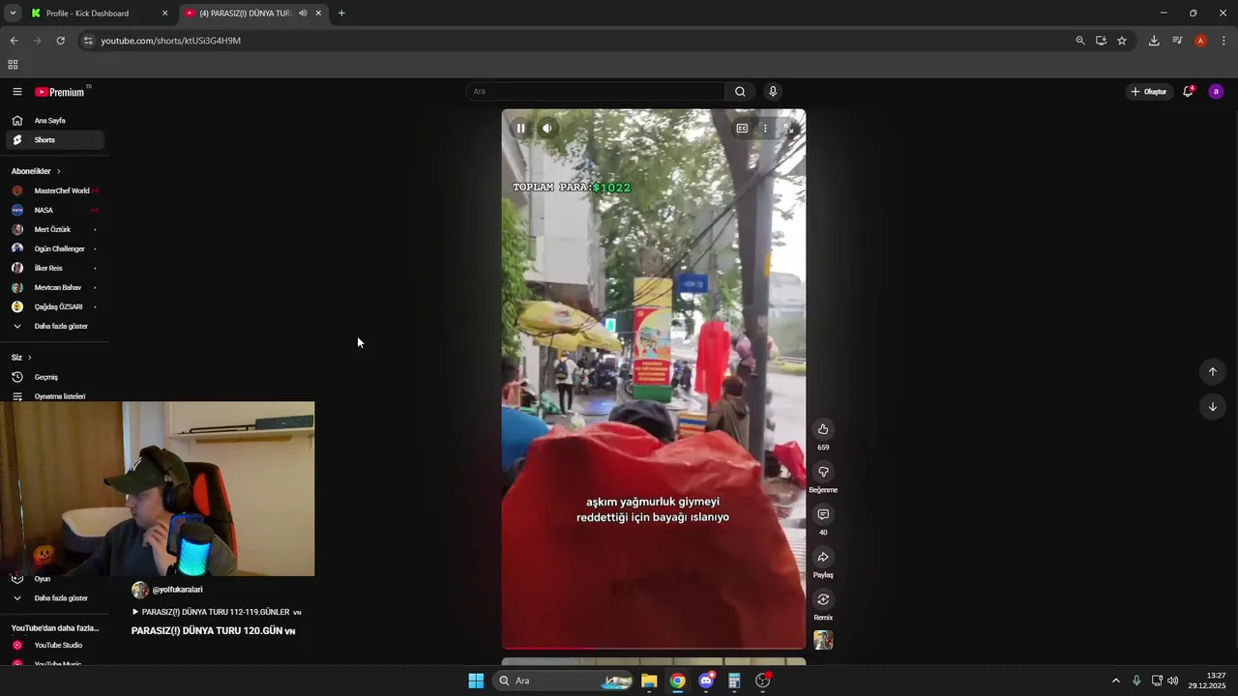Open the YouTube hamburger guide menu
This screenshot has width=1238, height=696.
[x=17, y=92]
